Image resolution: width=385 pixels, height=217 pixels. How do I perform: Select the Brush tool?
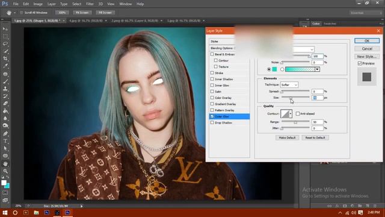coord(5,81)
